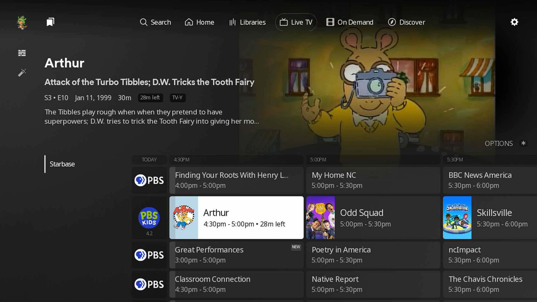Click the episode description text
Viewport: 537px width, 302px height.
[152, 117]
